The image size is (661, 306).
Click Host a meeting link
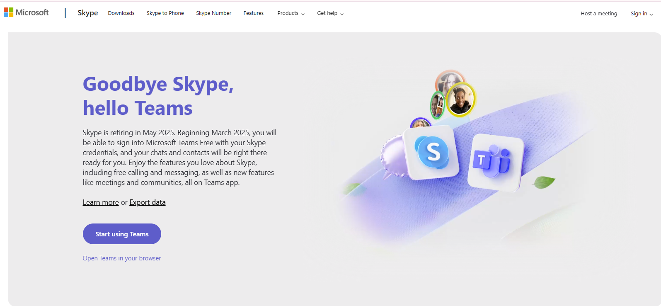(599, 14)
